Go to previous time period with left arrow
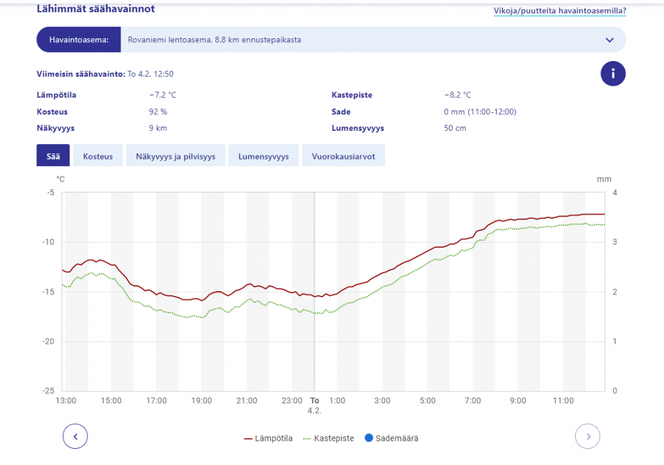Screen dimensions: 664x465 point(75,436)
